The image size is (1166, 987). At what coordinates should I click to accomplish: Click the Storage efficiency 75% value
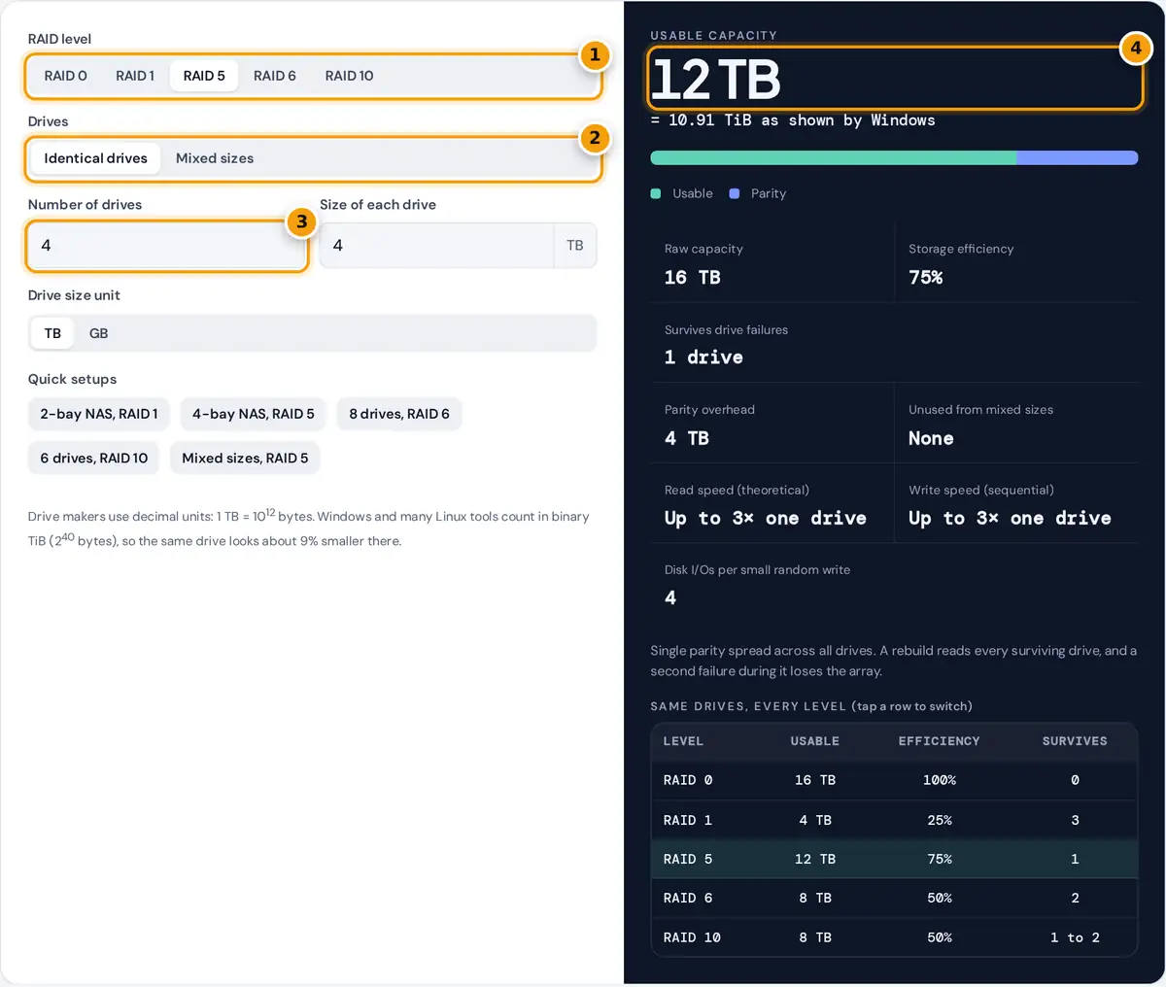(x=926, y=278)
